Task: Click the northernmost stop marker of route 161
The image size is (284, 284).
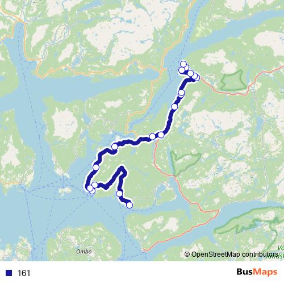Action: [x=183, y=64]
